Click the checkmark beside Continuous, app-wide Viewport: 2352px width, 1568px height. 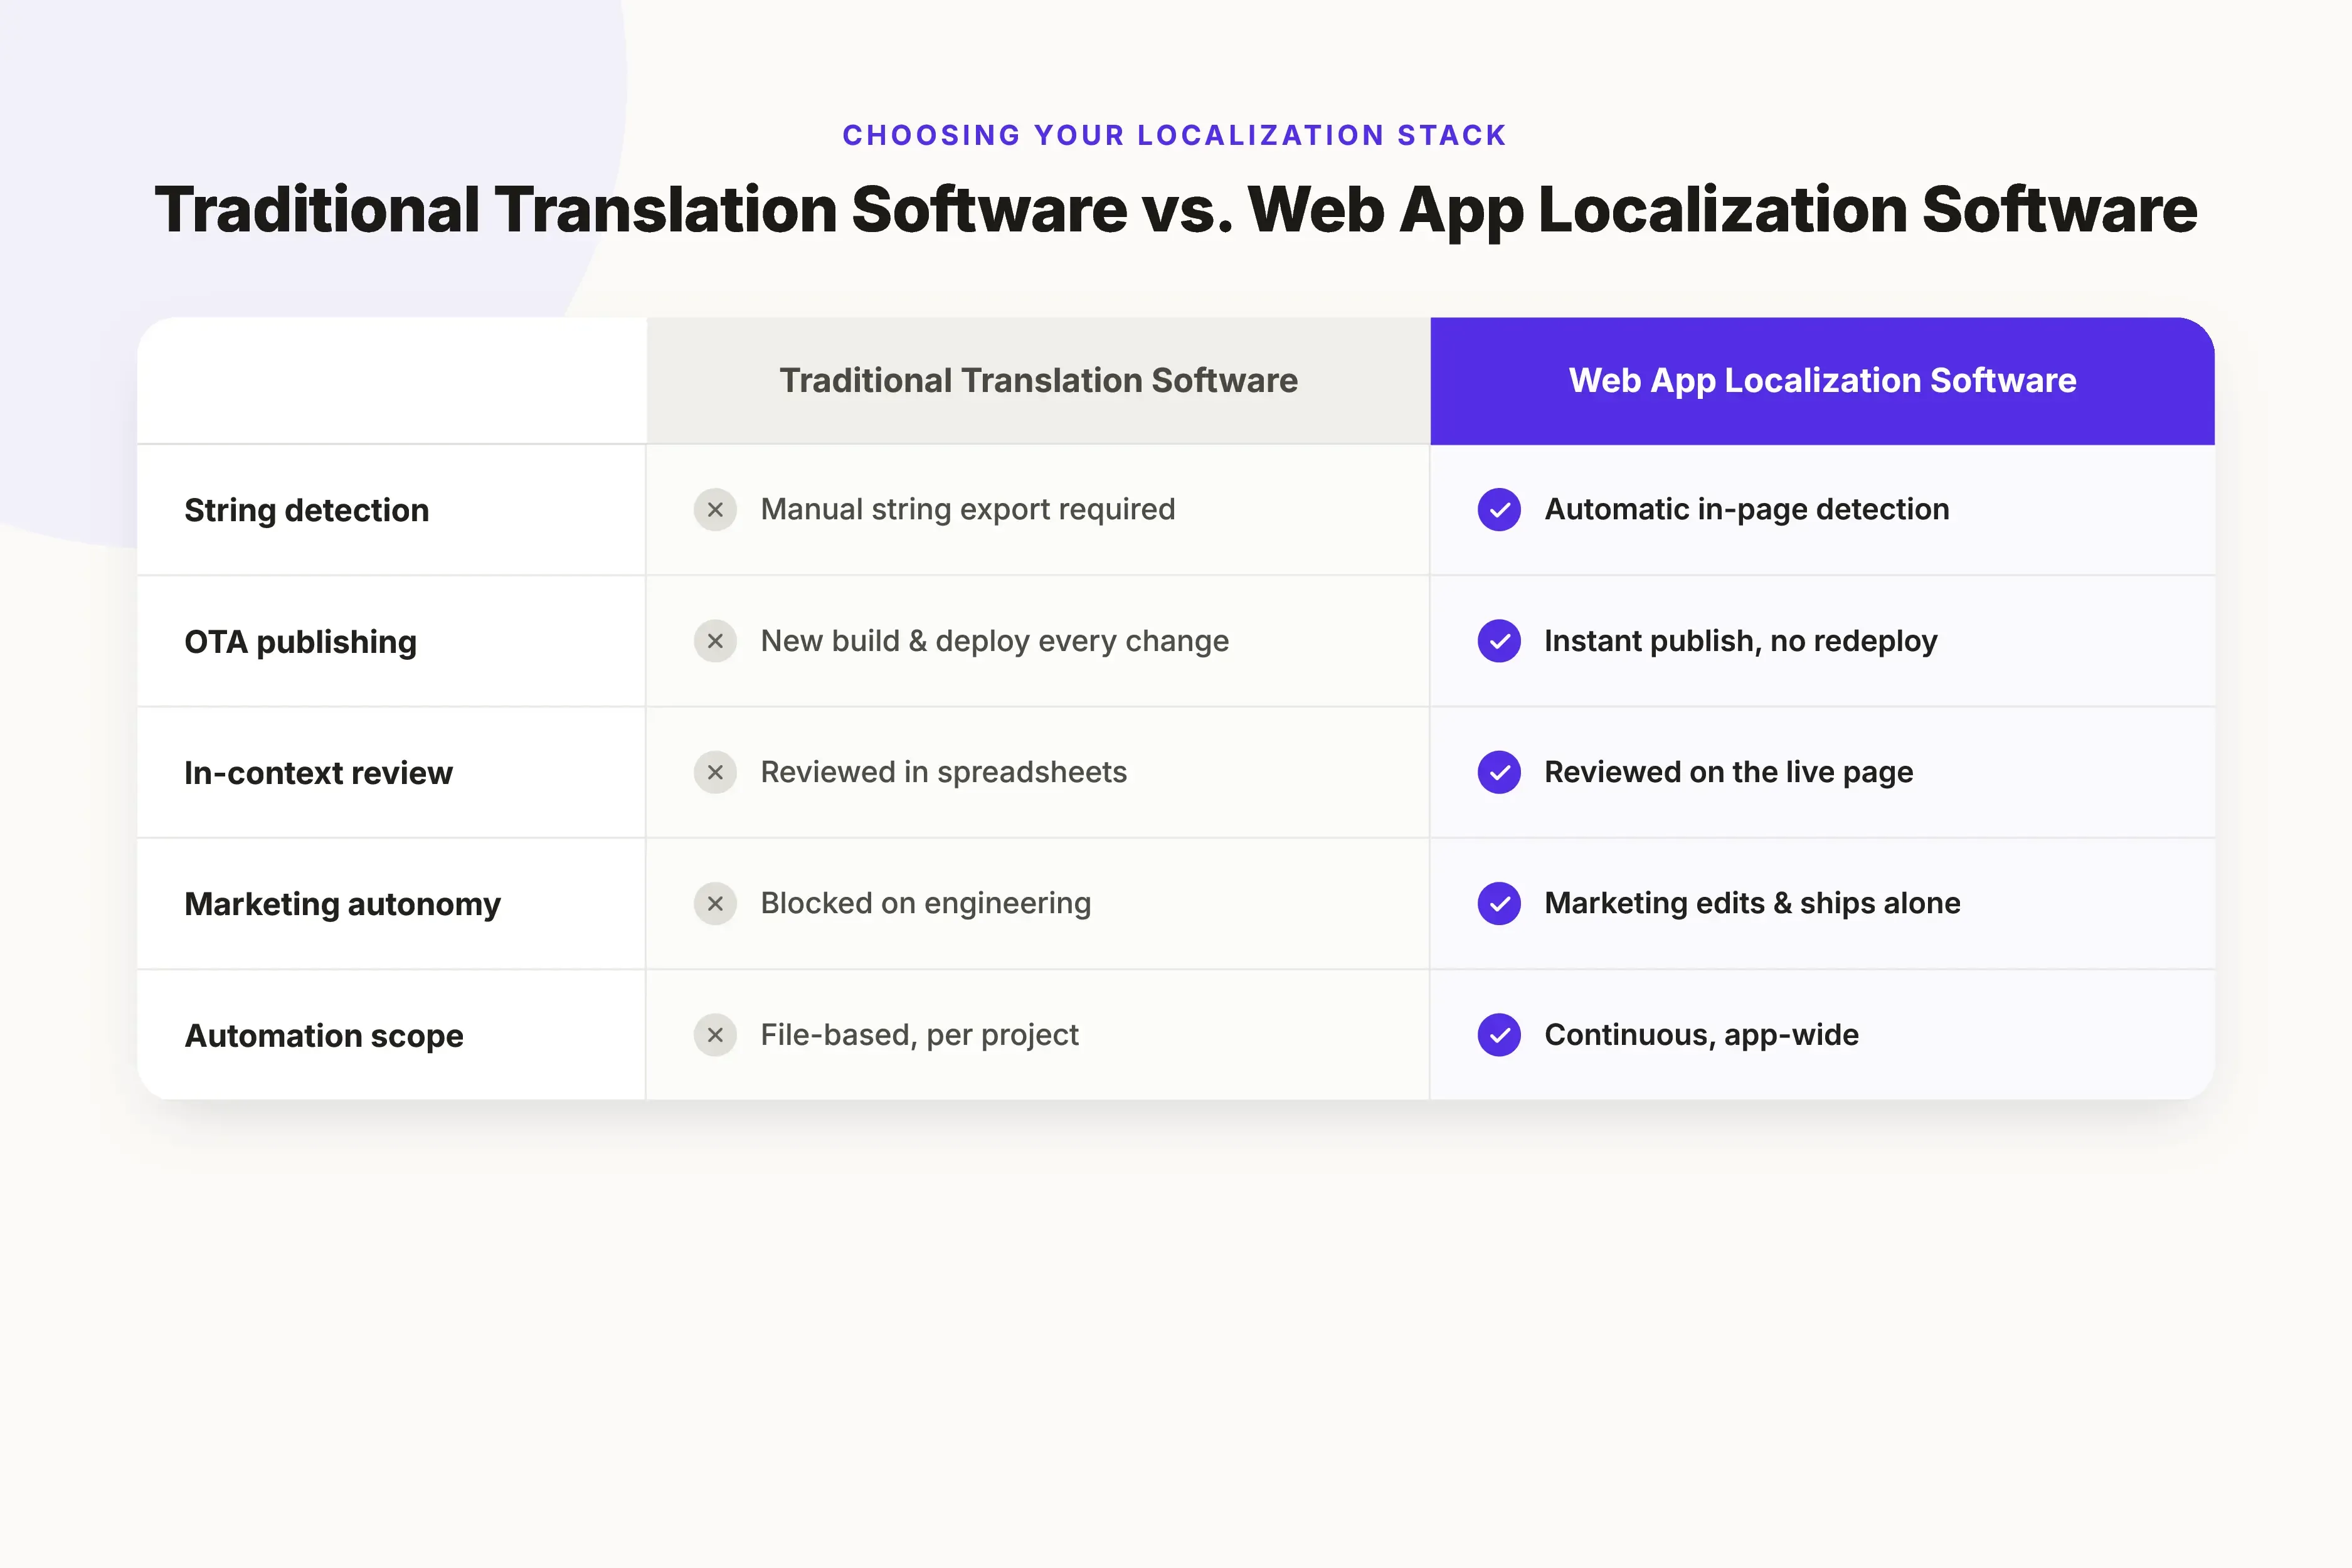(x=1499, y=1035)
